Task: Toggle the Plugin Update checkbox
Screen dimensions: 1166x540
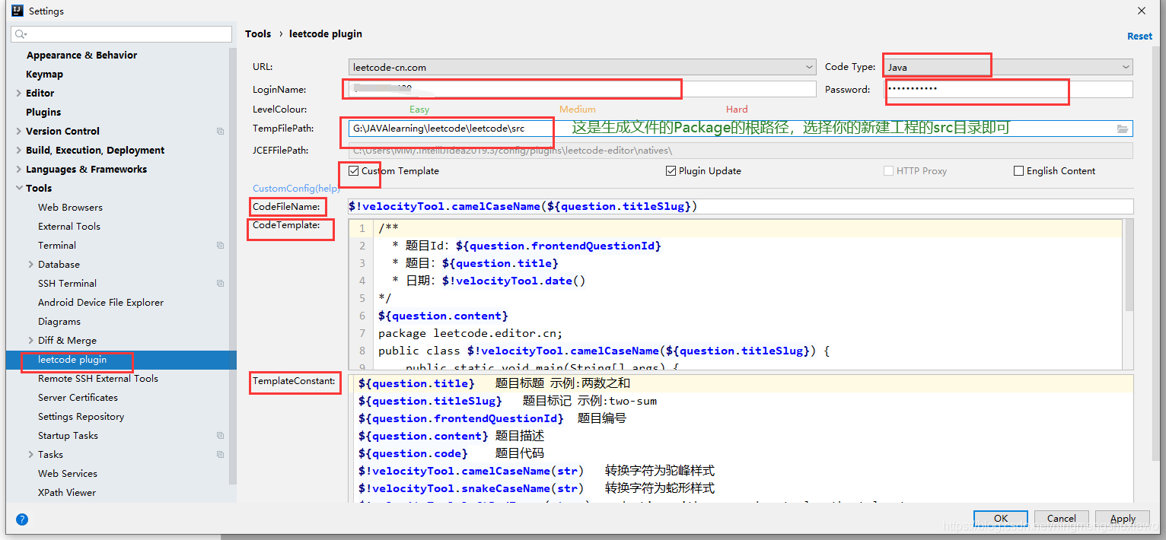Action: [x=671, y=171]
